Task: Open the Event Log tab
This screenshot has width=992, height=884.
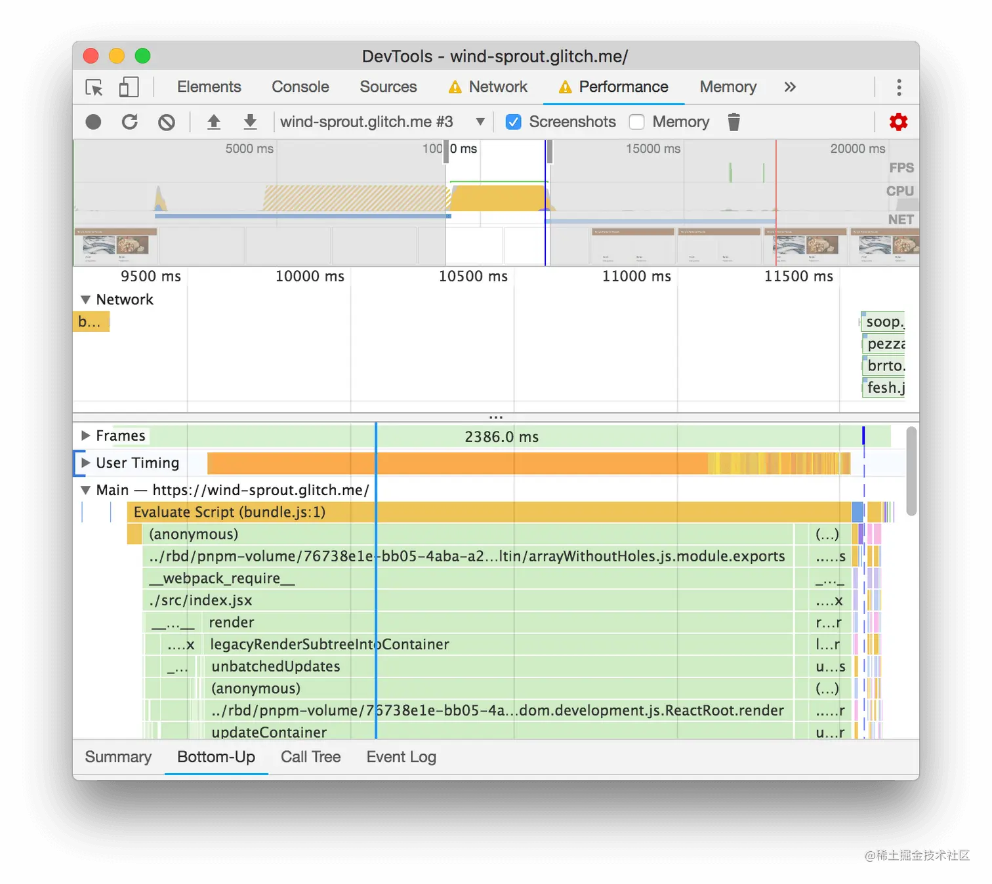Action: [x=402, y=757]
